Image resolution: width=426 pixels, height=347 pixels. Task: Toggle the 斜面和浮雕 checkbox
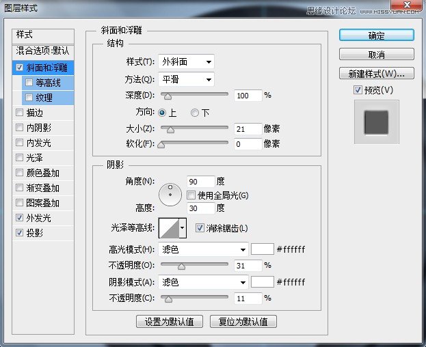tap(19, 68)
